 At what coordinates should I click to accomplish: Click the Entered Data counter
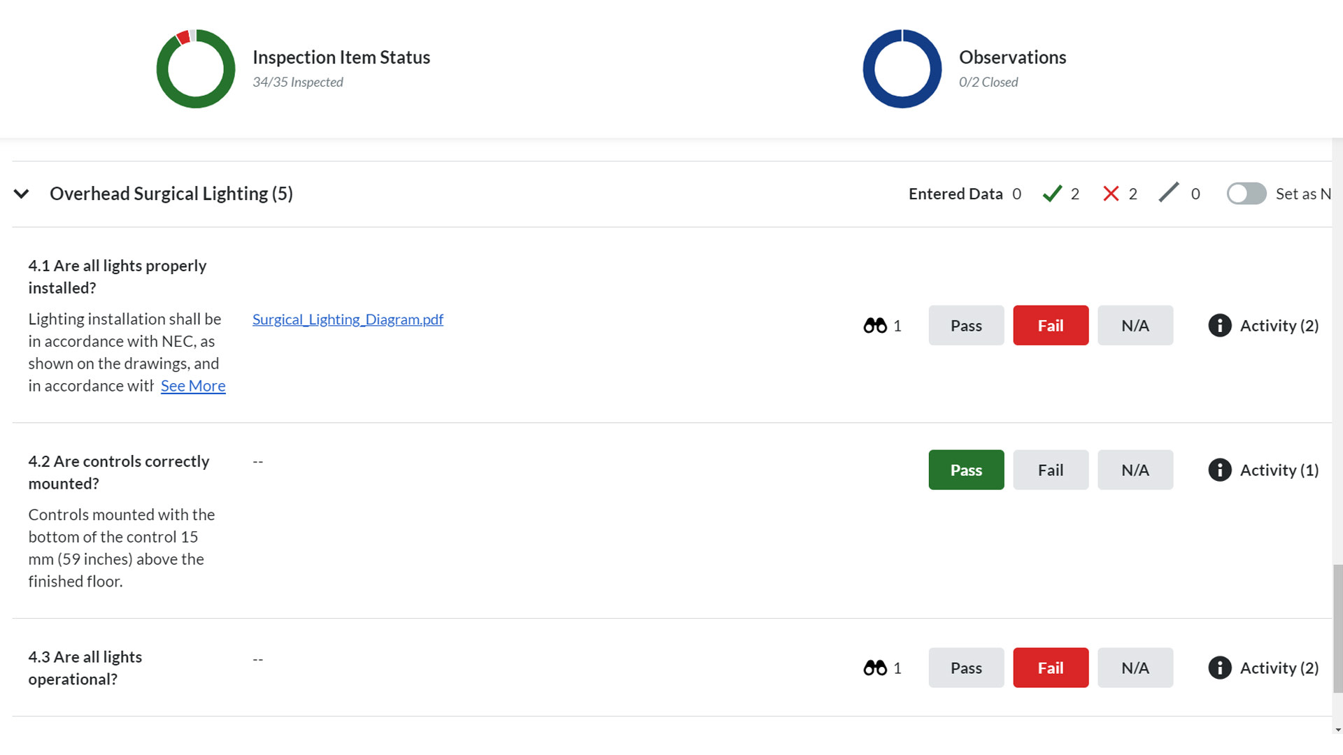(965, 194)
